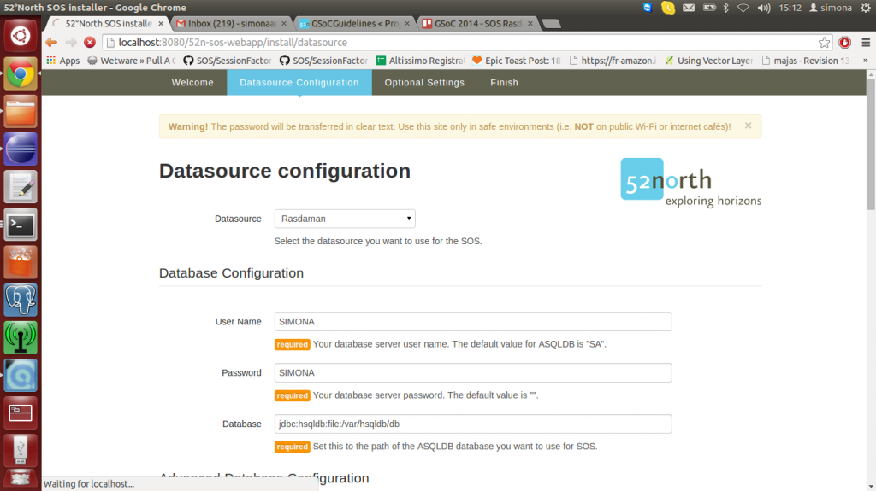Open the majas - Revision bookmark
The width and height of the screenshot is (876, 491).
805,61
